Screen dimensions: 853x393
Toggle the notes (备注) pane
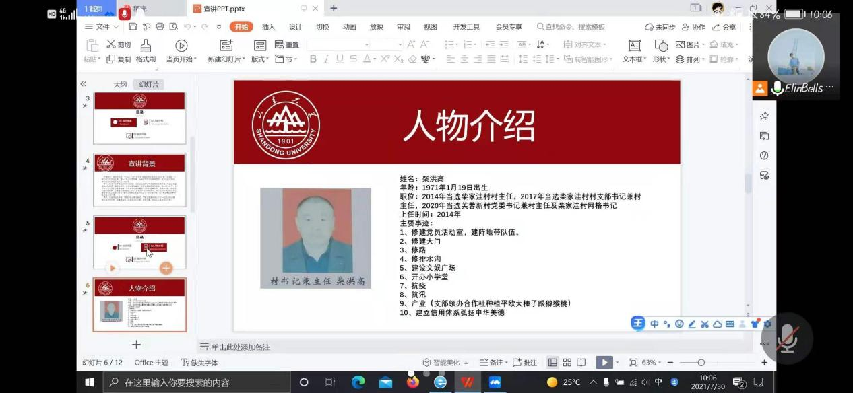coord(491,362)
